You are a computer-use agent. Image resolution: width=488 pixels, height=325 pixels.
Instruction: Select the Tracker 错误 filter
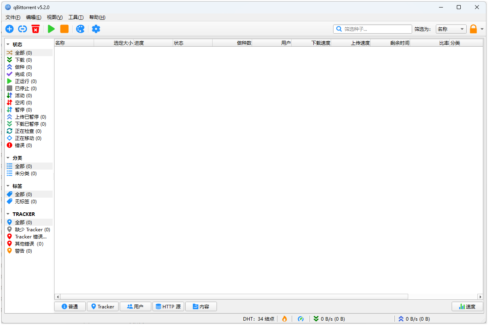click(x=29, y=236)
